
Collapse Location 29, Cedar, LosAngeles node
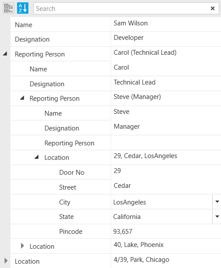pos(36,157)
